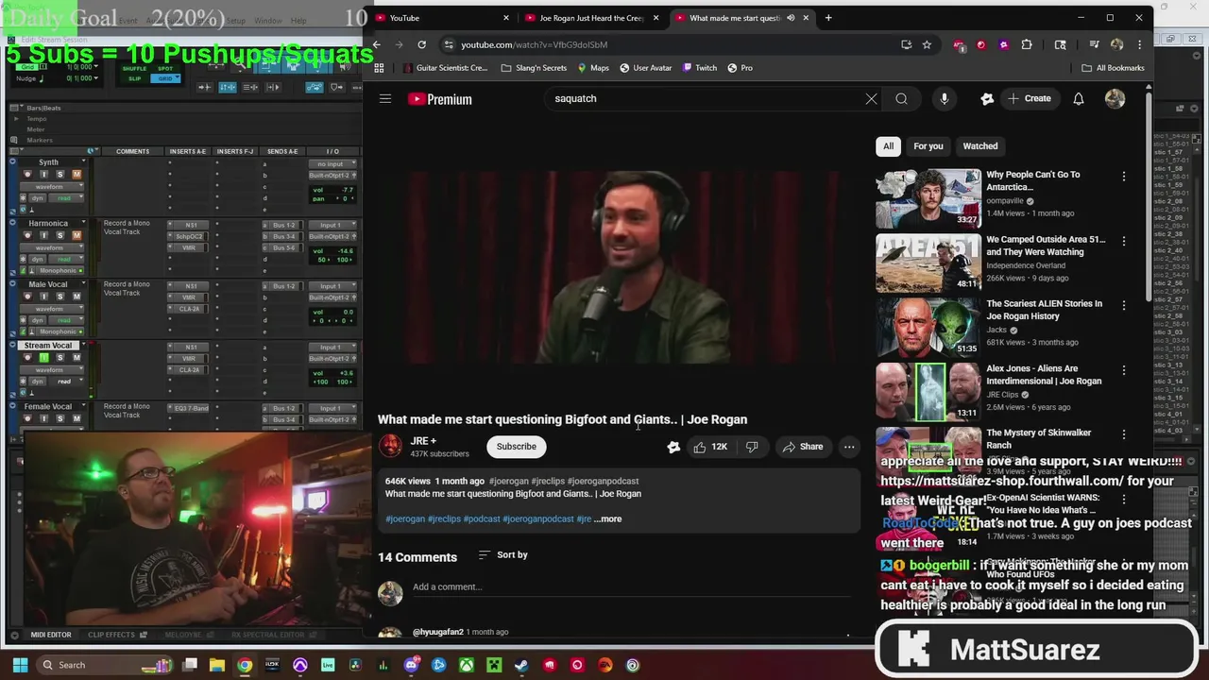Reload the page in Chrome
This screenshot has width=1209, height=680.
point(421,44)
